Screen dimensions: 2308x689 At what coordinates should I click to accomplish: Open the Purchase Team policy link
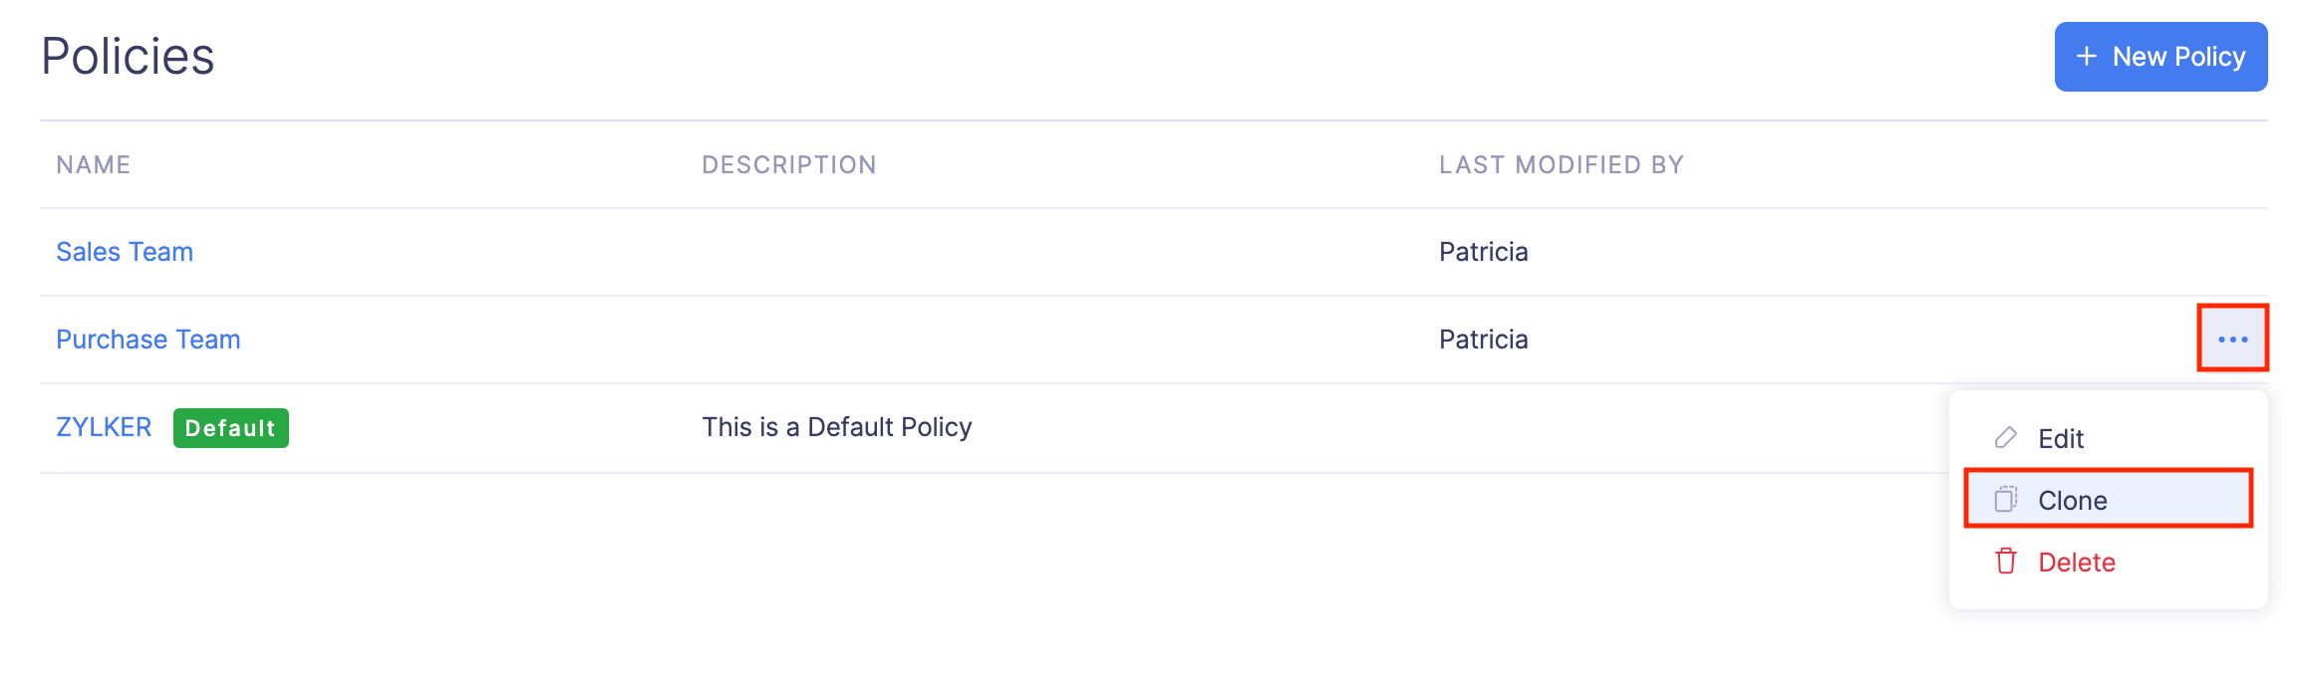[148, 340]
